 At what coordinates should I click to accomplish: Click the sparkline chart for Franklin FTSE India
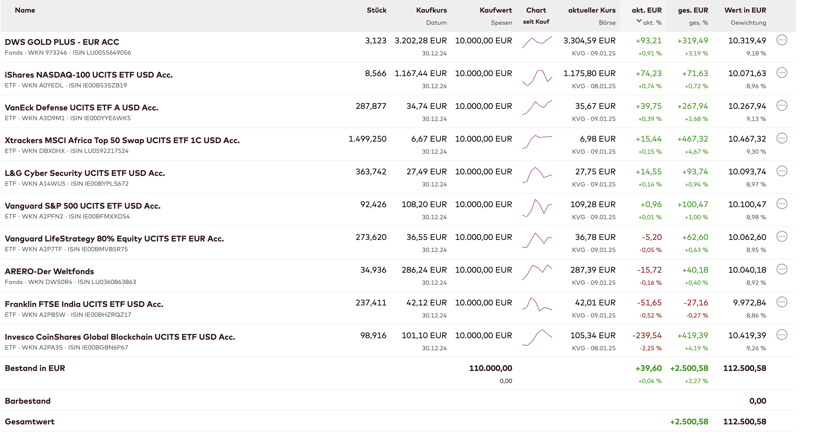click(x=537, y=305)
